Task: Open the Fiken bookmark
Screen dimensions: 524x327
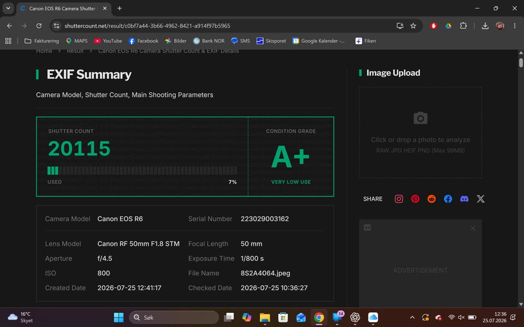Action: point(366,41)
